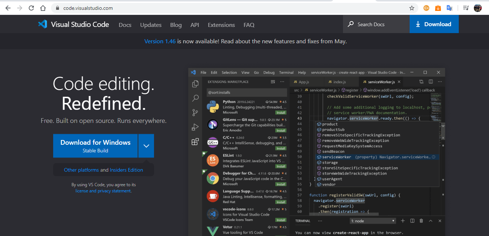
Task: Click the vscode-icons extension icon
Action: 213,214
